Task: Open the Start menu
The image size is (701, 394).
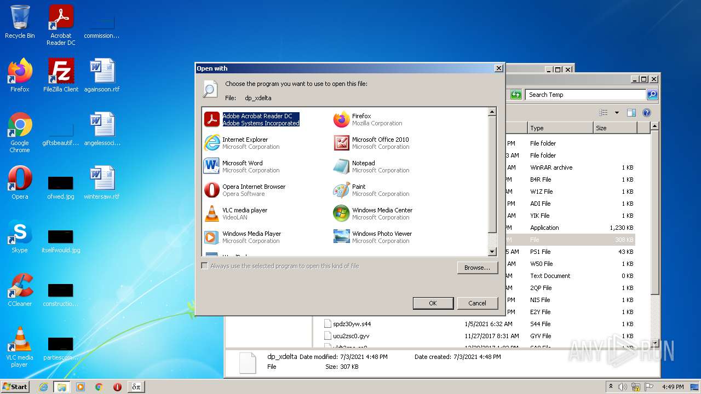Action: [x=15, y=386]
